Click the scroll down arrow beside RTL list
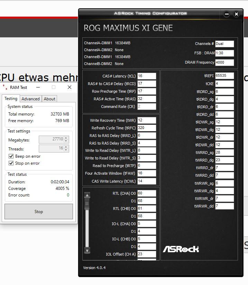The image size is (248, 285). pos(87,251)
